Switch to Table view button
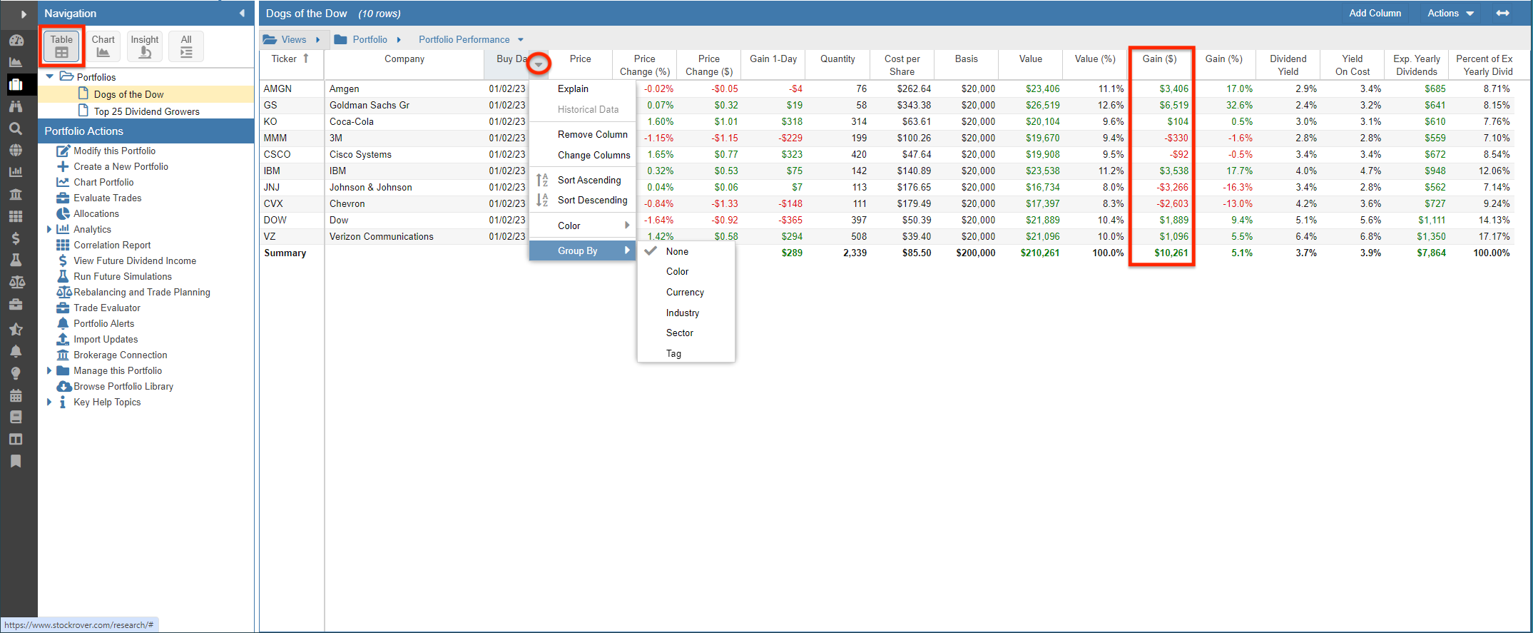The width and height of the screenshot is (1533, 633). 61,46
